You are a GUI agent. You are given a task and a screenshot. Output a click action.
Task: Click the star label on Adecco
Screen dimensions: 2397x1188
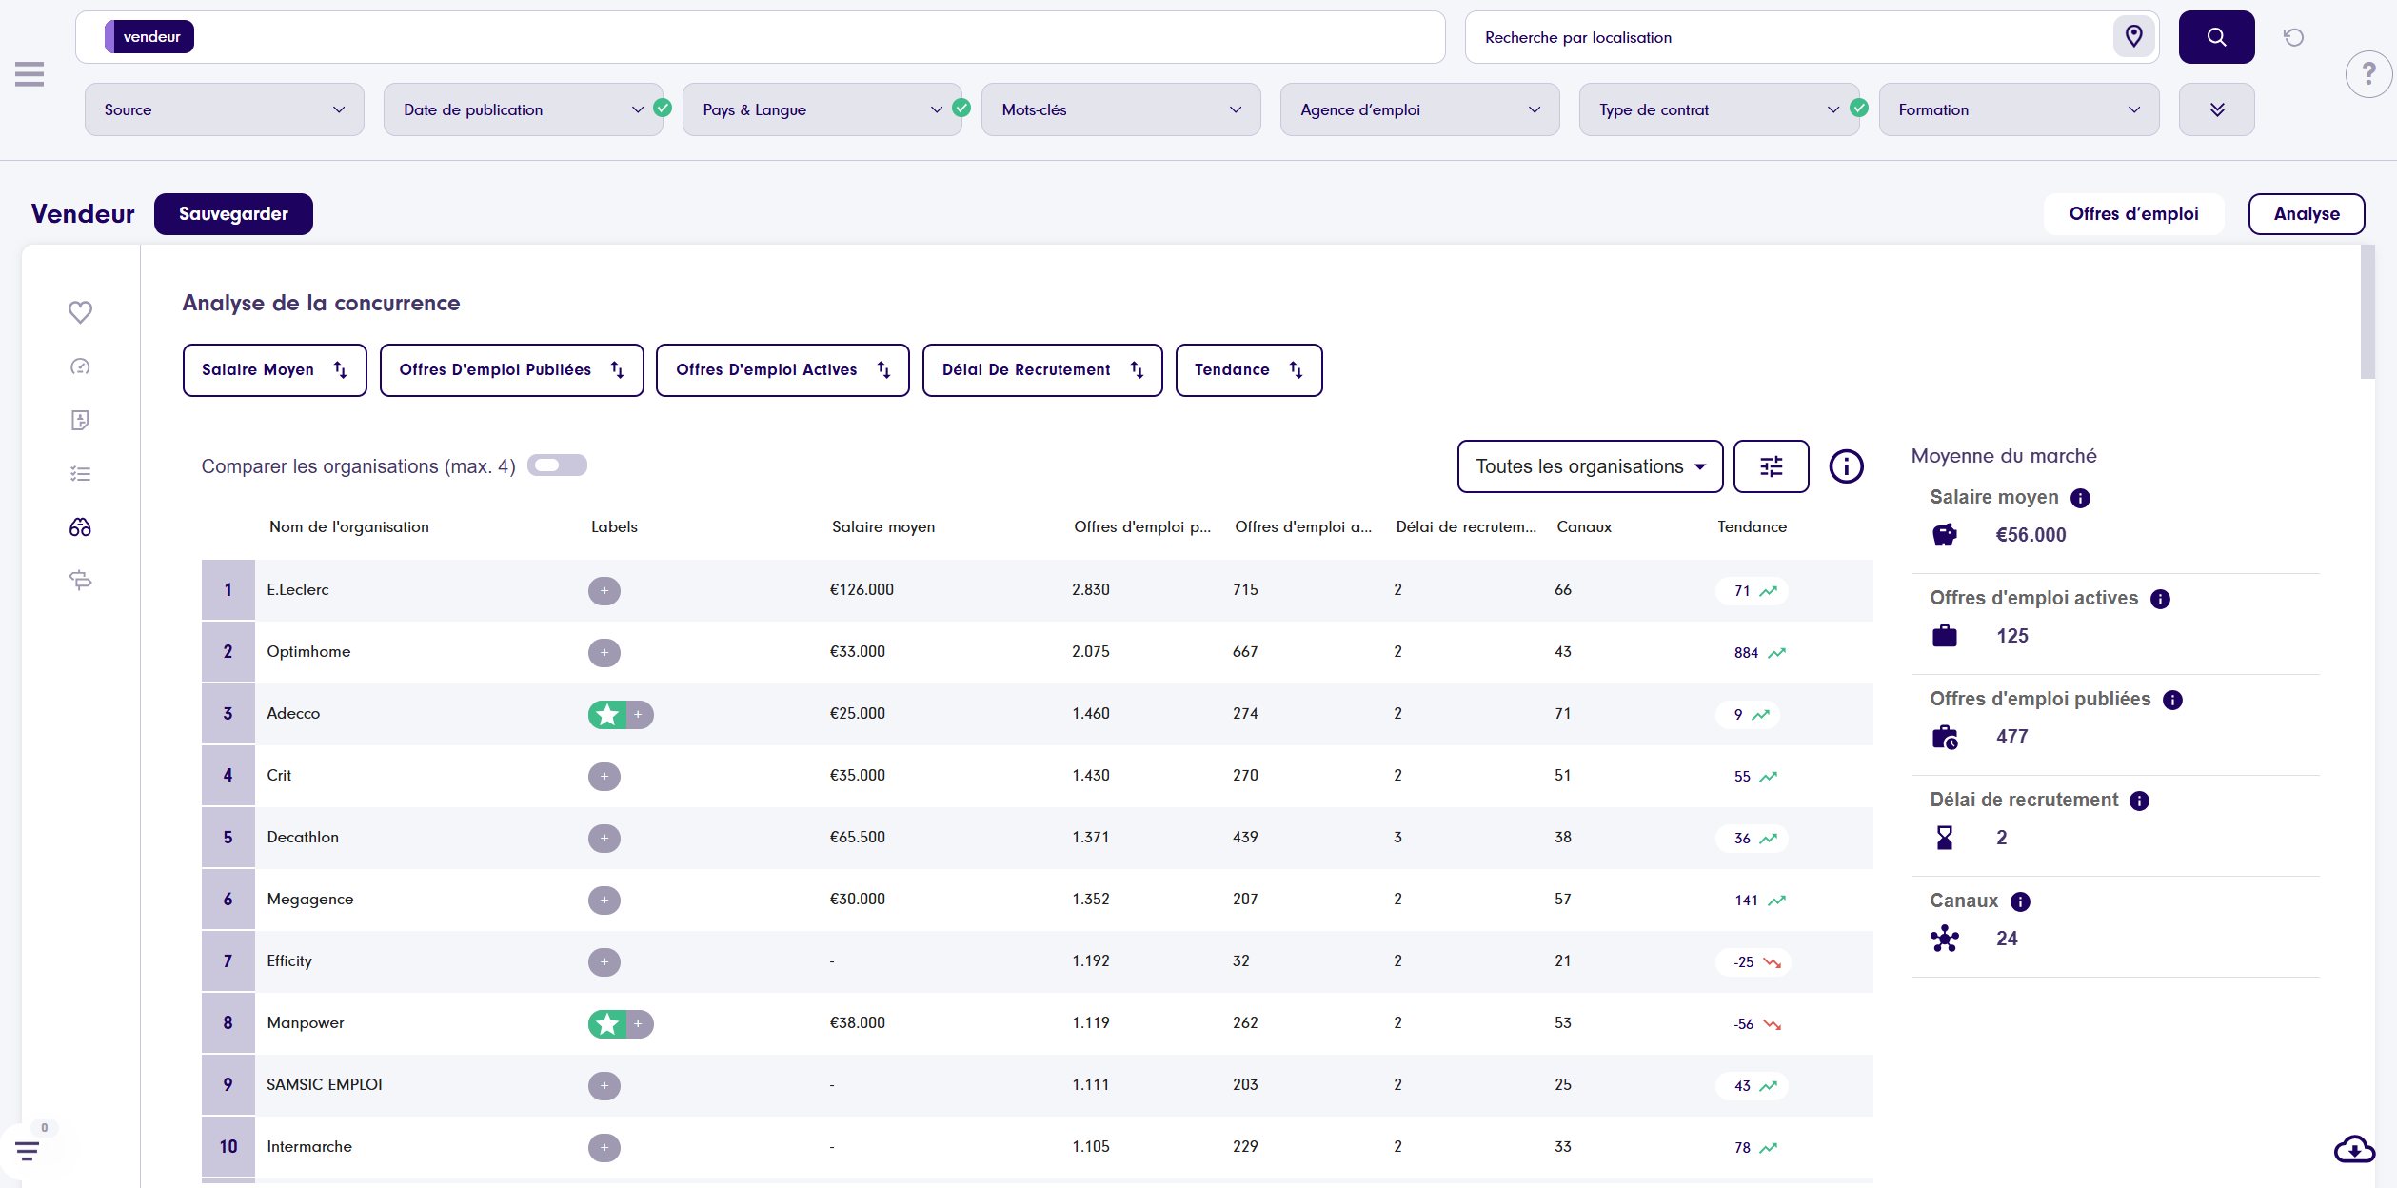click(x=607, y=715)
